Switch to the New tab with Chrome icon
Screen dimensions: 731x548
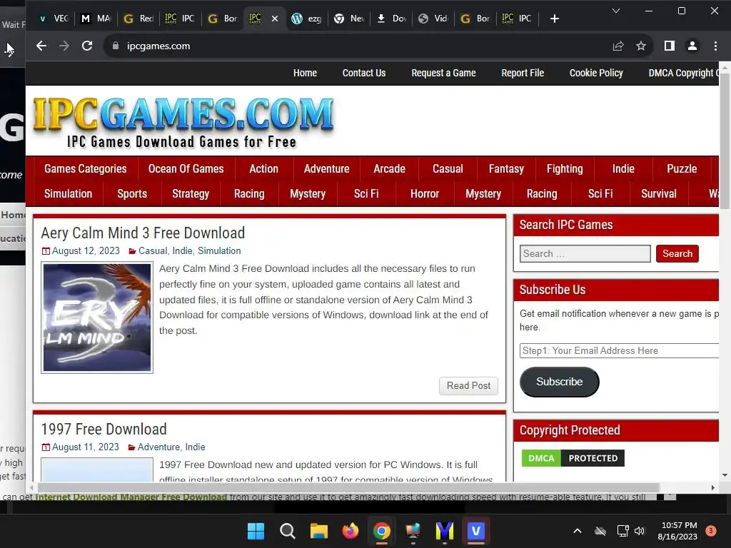click(x=350, y=19)
